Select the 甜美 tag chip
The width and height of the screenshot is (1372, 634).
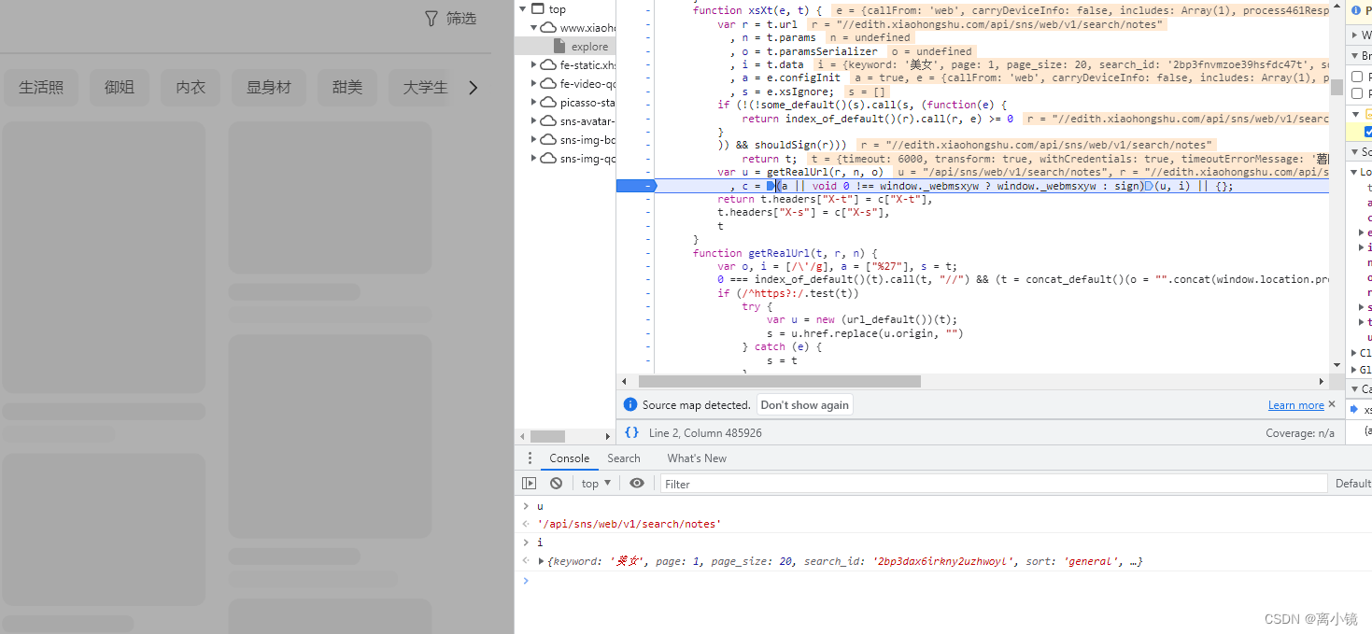[347, 87]
